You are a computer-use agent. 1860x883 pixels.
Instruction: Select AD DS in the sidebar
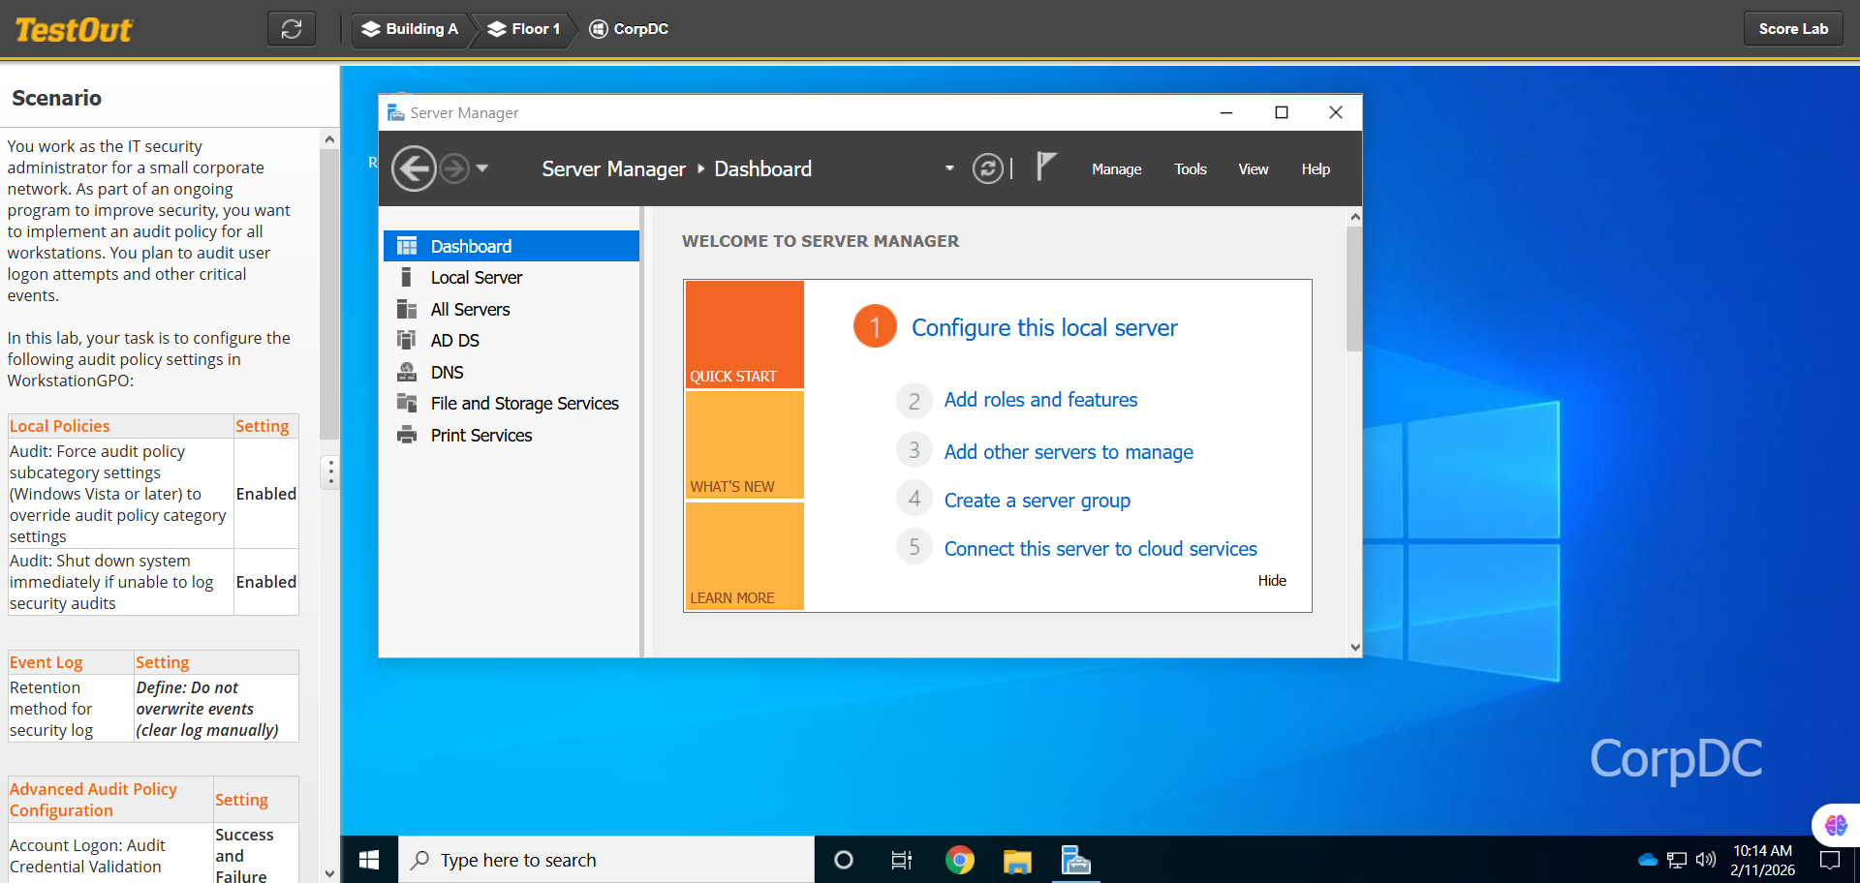(x=454, y=341)
